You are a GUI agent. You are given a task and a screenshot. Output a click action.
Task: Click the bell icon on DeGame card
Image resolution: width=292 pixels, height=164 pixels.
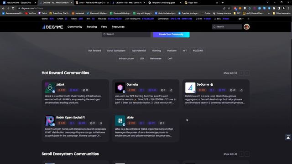(241, 90)
